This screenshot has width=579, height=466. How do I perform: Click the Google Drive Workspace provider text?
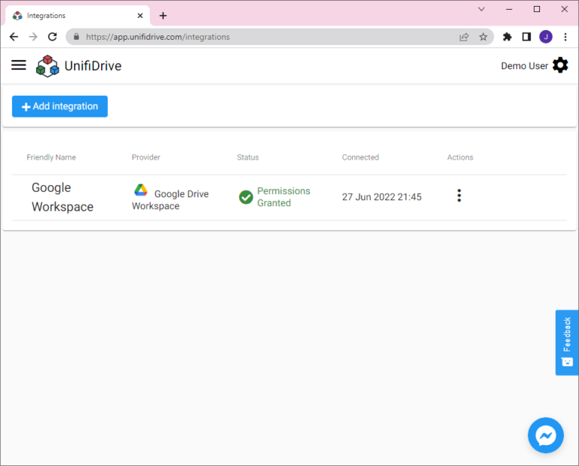coord(170,199)
